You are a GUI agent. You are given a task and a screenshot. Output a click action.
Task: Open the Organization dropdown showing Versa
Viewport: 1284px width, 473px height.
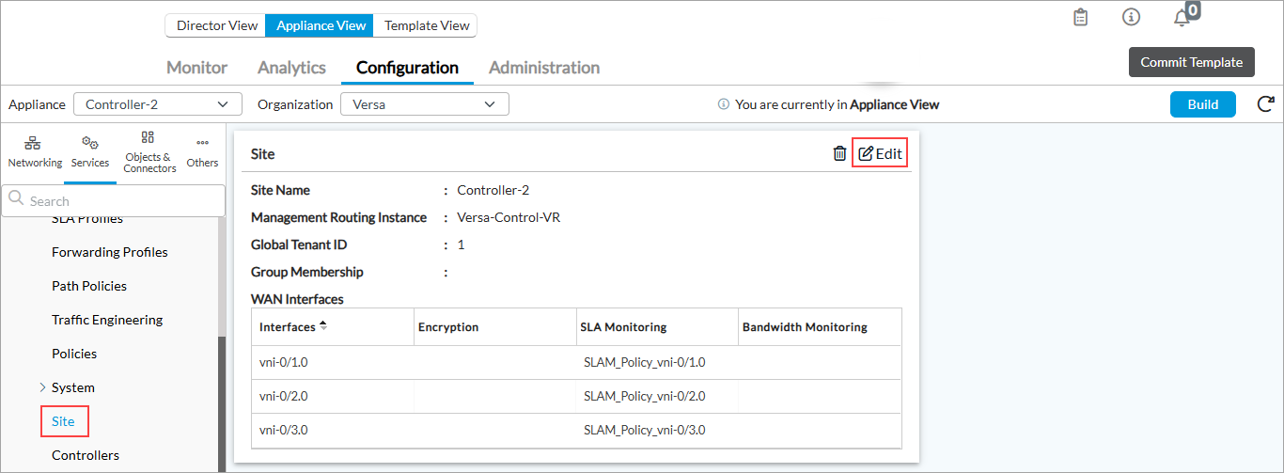point(424,104)
